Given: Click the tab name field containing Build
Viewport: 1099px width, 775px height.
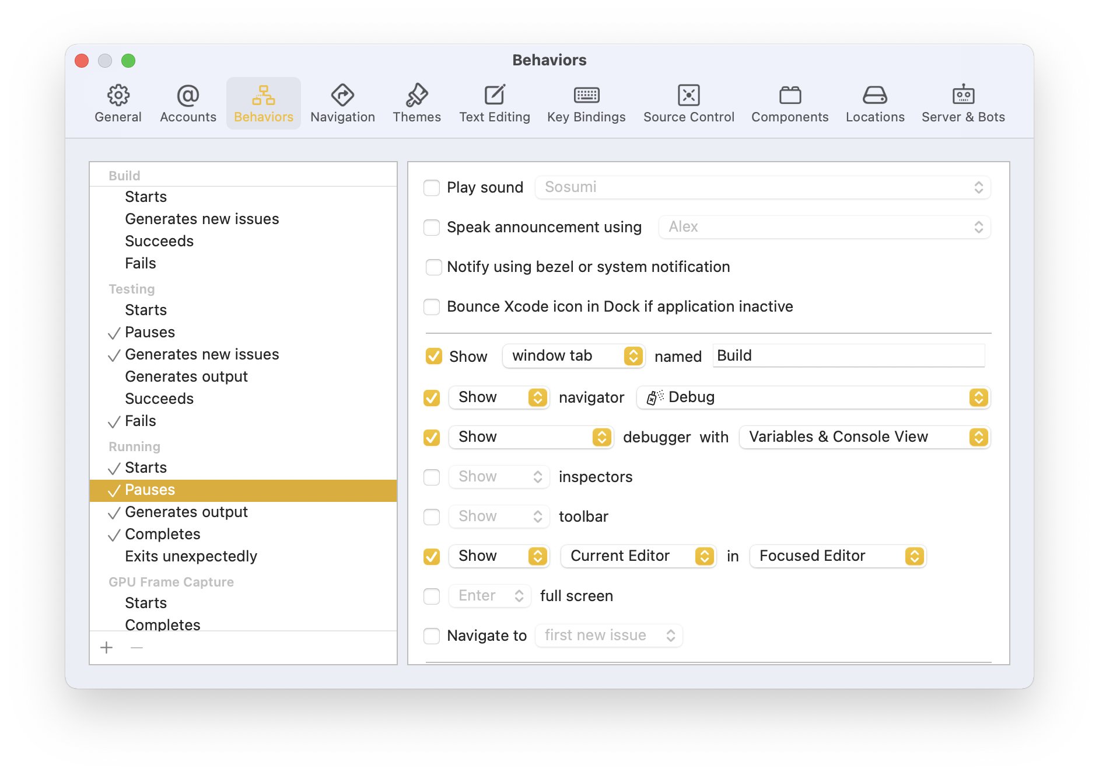Looking at the screenshot, I should tap(848, 356).
